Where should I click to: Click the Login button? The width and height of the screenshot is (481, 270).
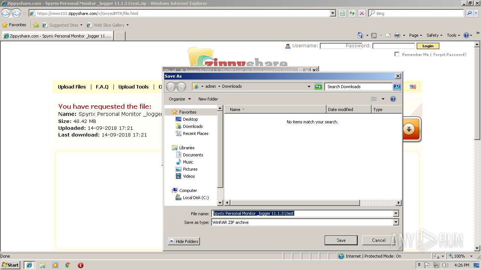click(x=428, y=46)
